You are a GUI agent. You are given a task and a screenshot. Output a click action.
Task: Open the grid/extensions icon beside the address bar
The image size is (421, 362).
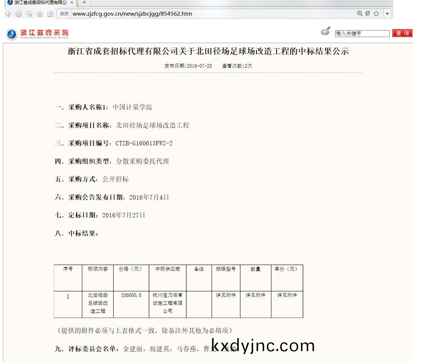click(x=50, y=14)
